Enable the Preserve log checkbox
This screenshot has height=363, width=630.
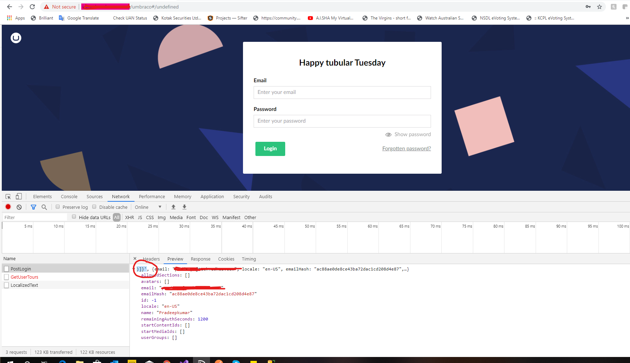click(58, 207)
